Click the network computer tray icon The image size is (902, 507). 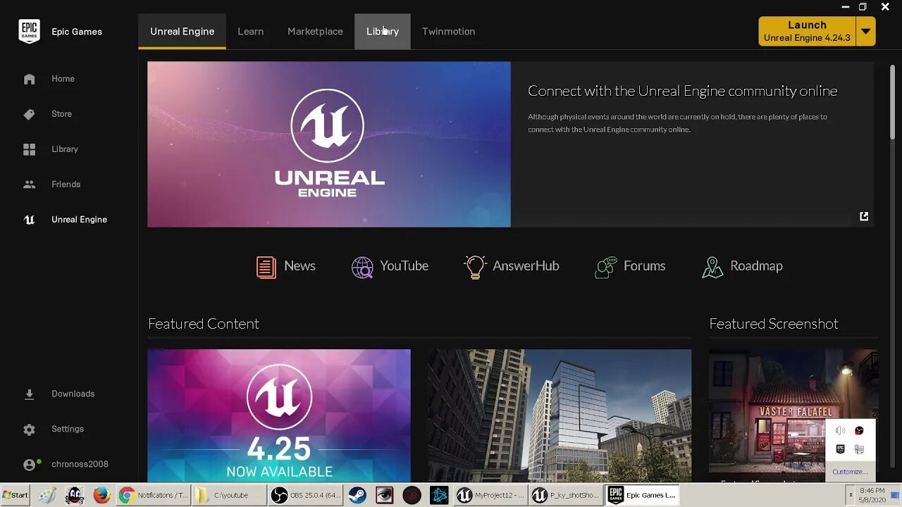click(x=859, y=449)
